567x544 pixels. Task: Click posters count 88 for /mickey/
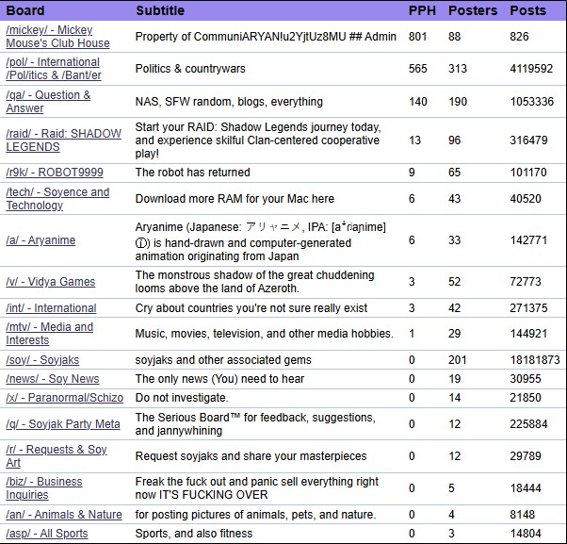pos(455,36)
